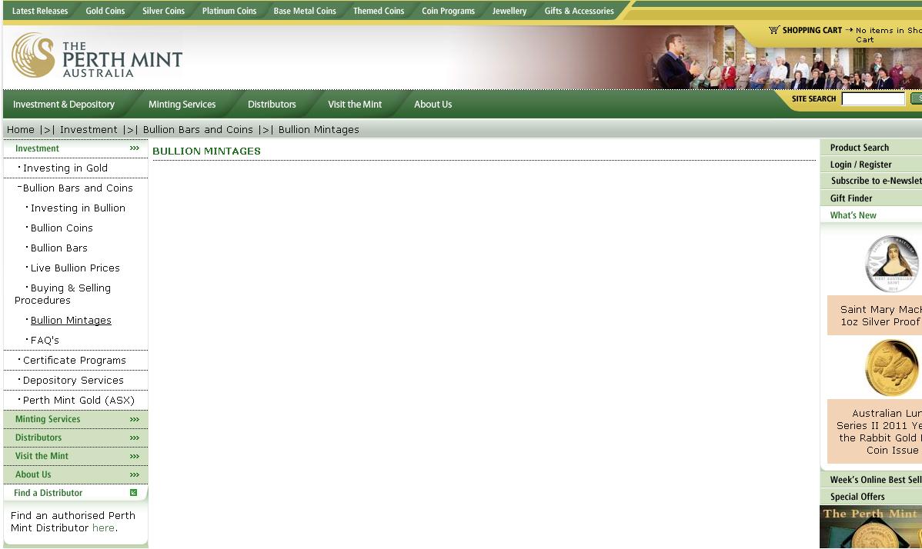Open the Themed Coins tab
Screen dimensions: 922x549
pos(379,11)
